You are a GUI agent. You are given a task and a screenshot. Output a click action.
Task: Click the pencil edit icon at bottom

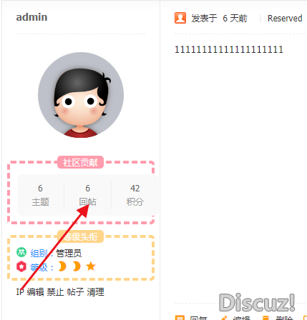click(223, 318)
